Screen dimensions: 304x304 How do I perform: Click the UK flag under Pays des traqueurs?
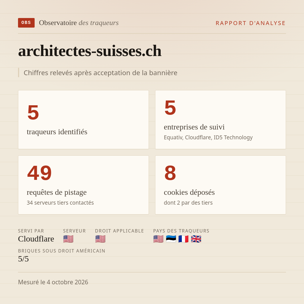(x=196, y=239)
